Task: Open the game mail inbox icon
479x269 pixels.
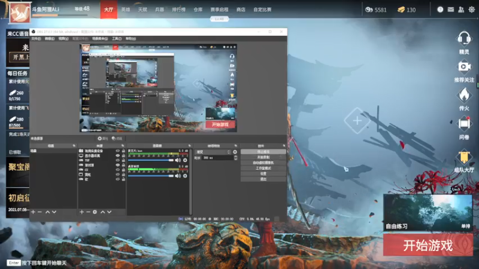Action: point(451,10)
